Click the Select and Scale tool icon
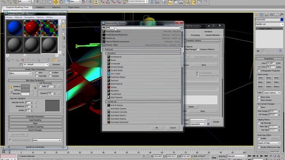285x160 pixels. coord(67,2)
